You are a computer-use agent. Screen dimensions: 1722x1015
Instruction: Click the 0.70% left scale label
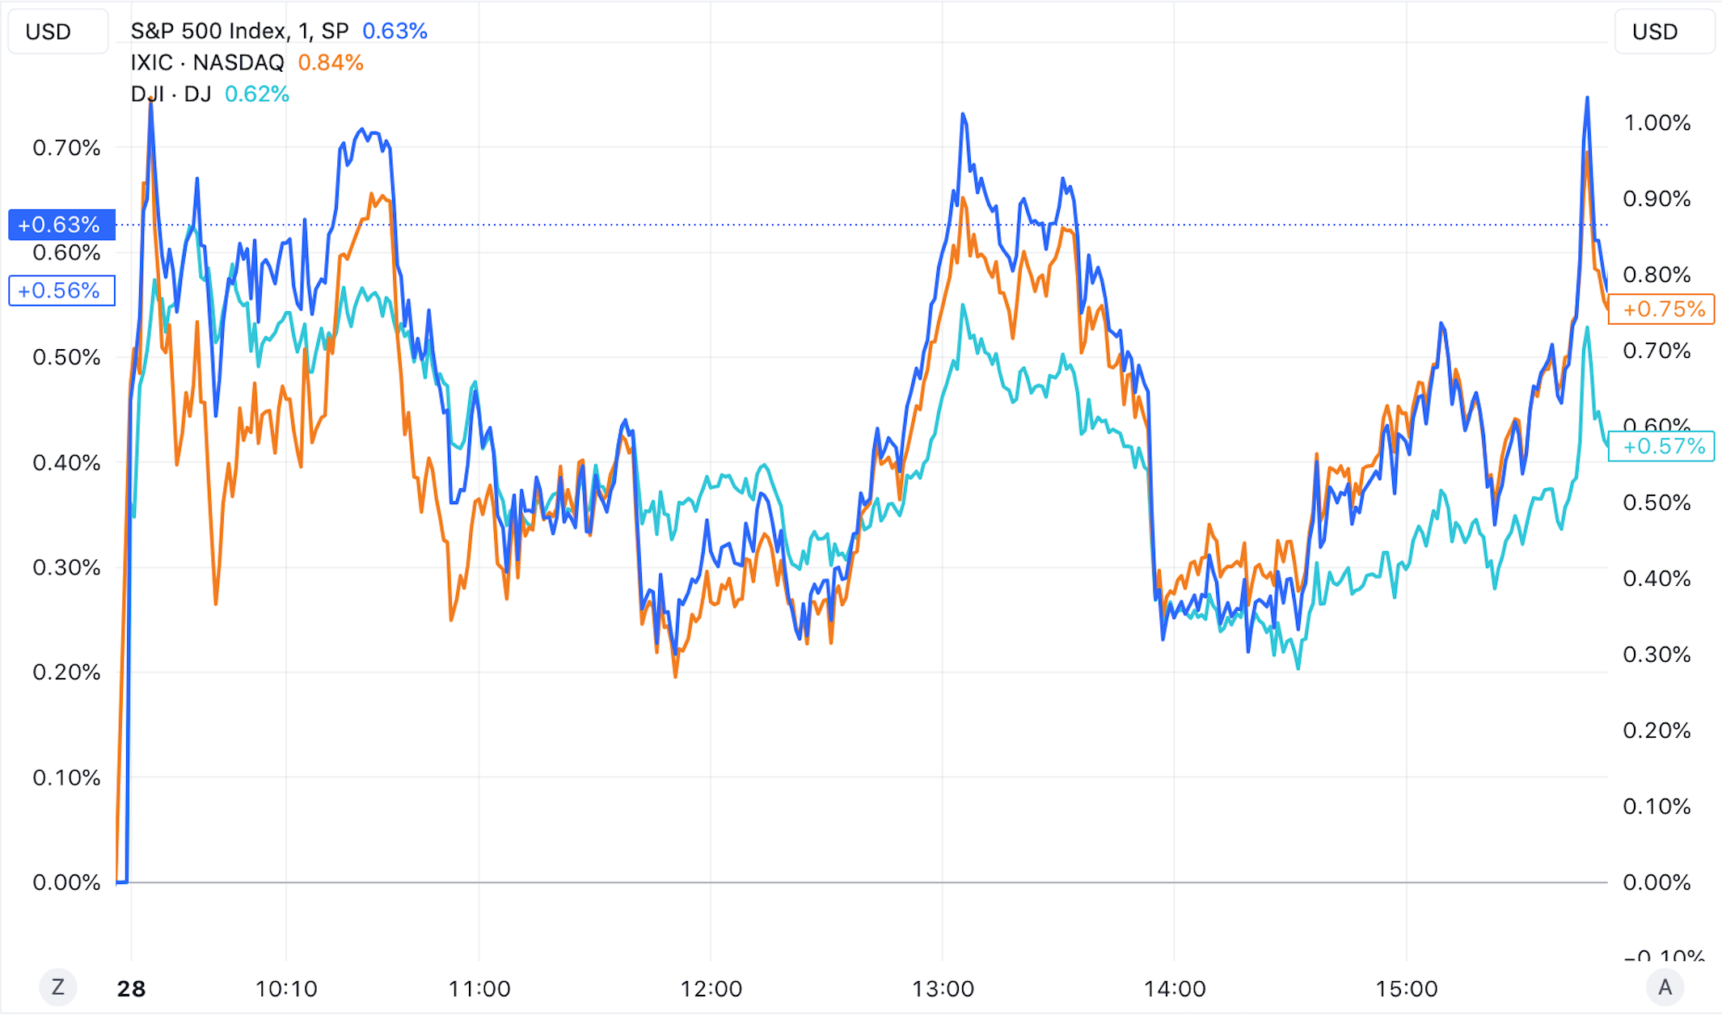tap(66, 148)
